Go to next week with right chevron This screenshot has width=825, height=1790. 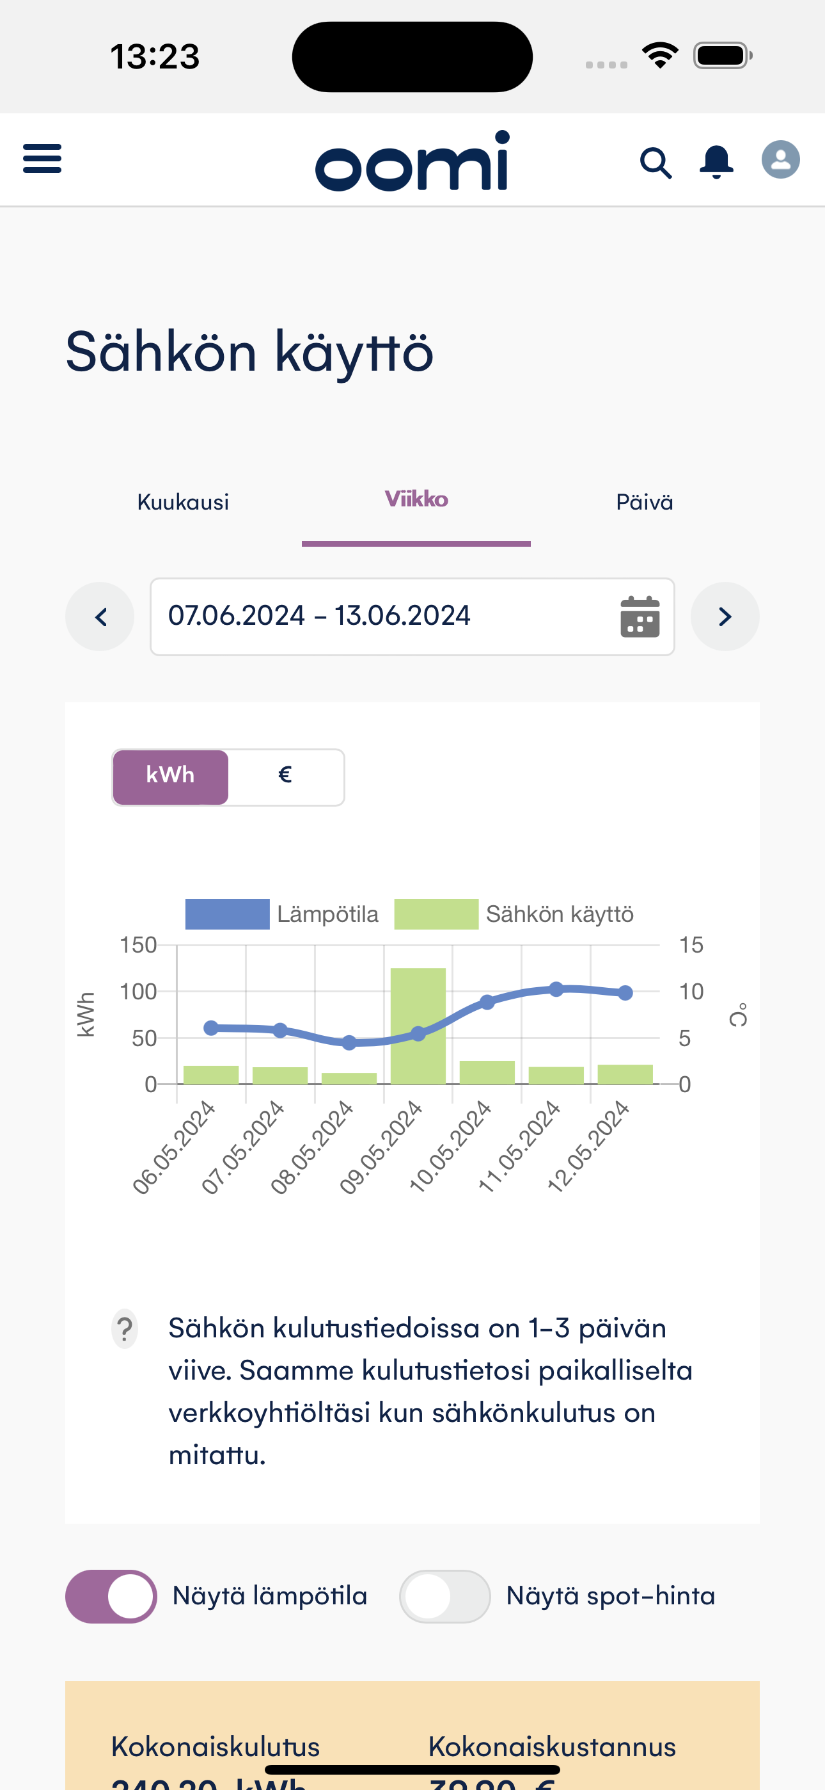click(725, 617)
